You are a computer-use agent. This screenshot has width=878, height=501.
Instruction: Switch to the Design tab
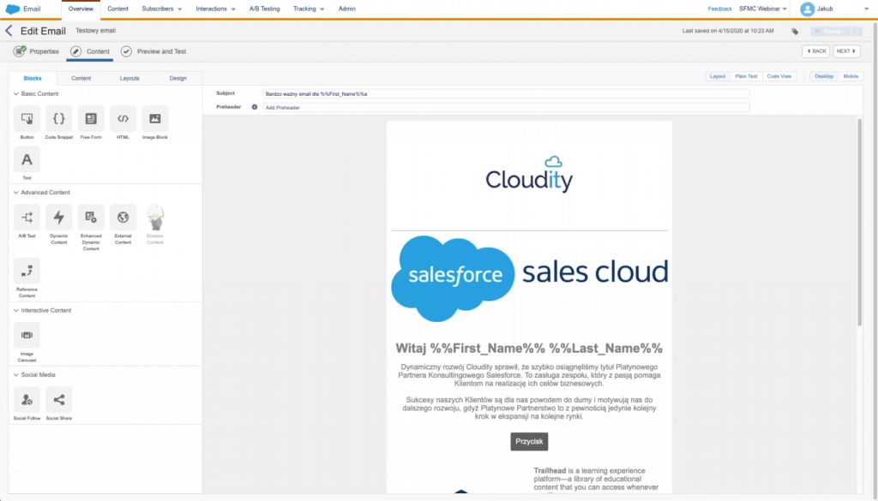[178, 78]
